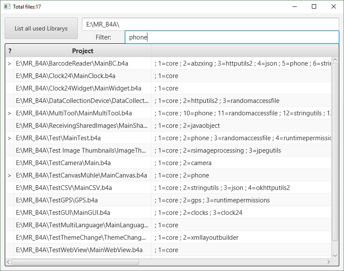Click libraries cell '2=clocks ; 3=clock24'
344x271 pixels.
[x=241, y=213]
